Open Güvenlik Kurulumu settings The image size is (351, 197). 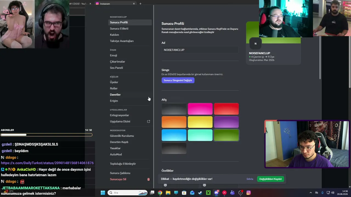(x=130, y=136)
